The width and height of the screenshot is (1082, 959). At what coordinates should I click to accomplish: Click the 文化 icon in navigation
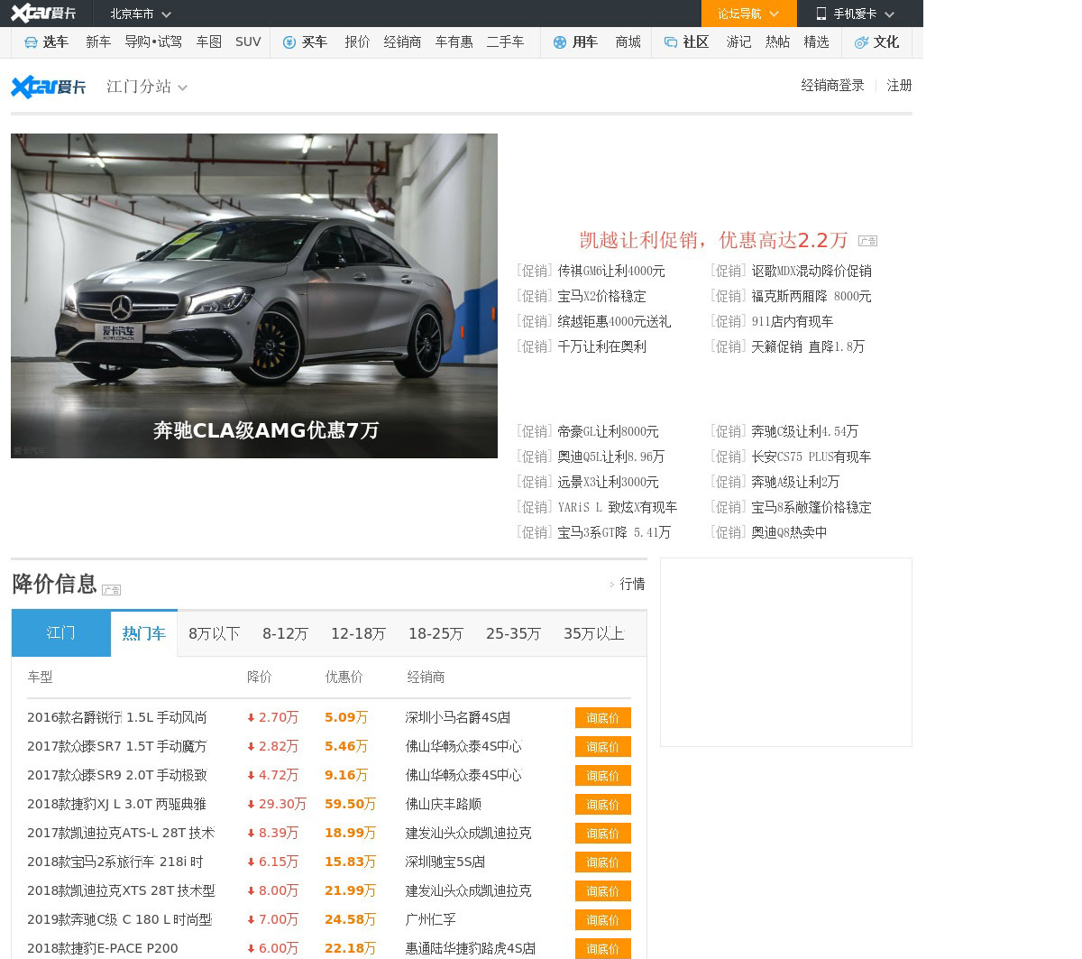861,42
